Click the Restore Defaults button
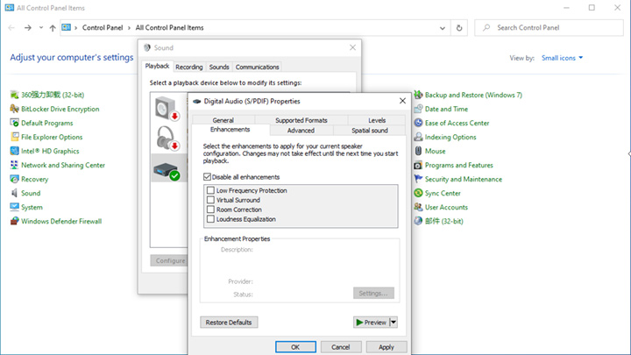 (229, 322)
